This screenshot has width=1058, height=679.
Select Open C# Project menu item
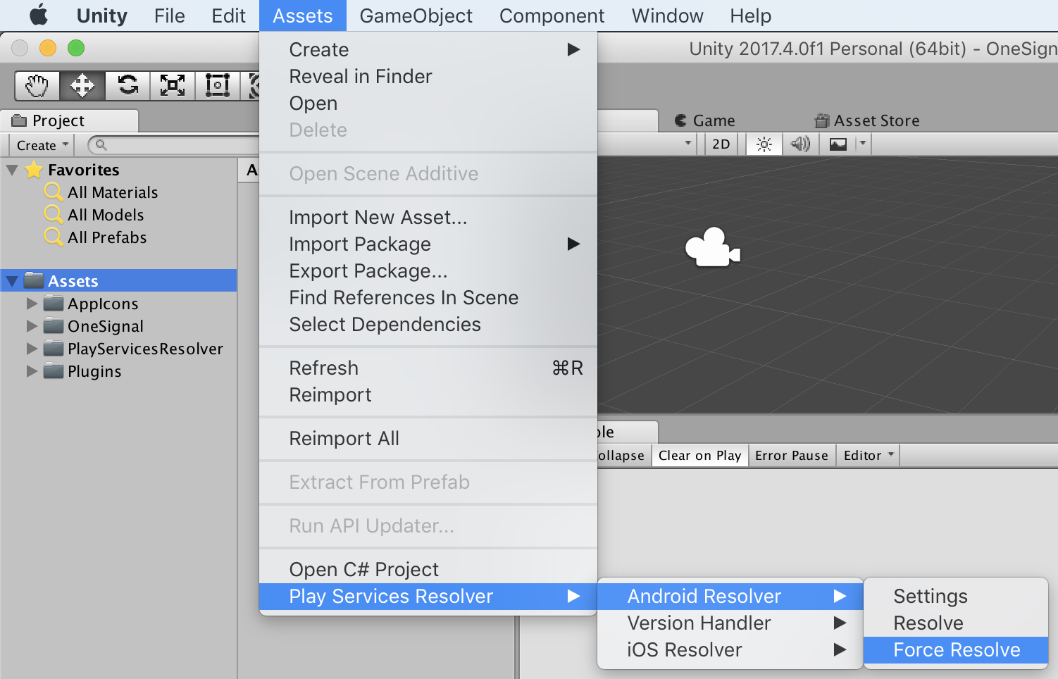428,569
